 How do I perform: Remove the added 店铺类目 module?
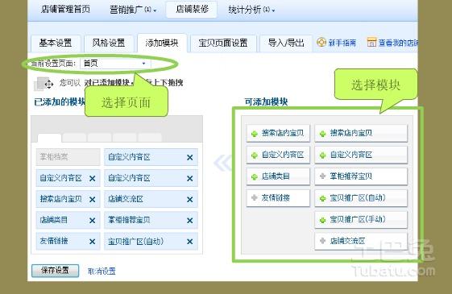click(x=92, y=221)
